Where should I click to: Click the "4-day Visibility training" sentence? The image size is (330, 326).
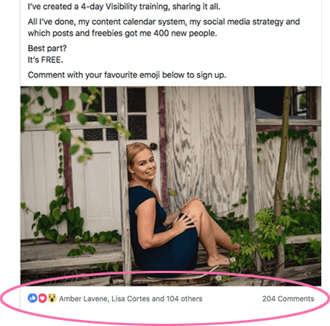124,7
